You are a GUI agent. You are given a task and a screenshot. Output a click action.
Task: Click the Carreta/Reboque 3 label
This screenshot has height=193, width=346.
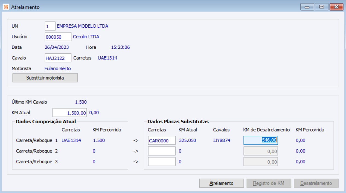click(37, 162)
